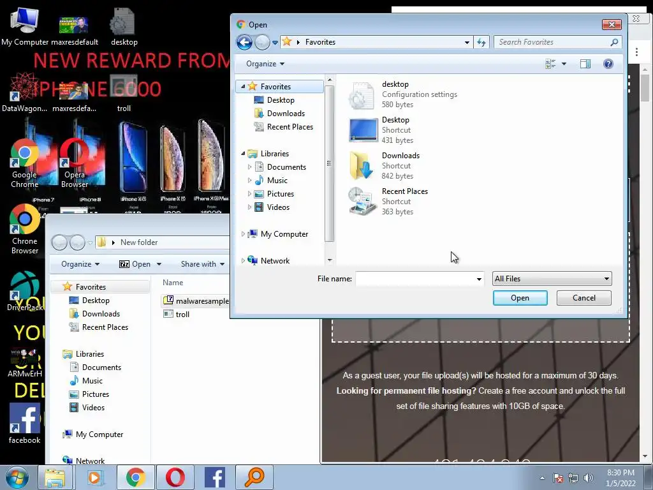The width and height of the screenshot is (653, 490).
Task: Select the Downloads shortcut file item
Action: (383, 166)
